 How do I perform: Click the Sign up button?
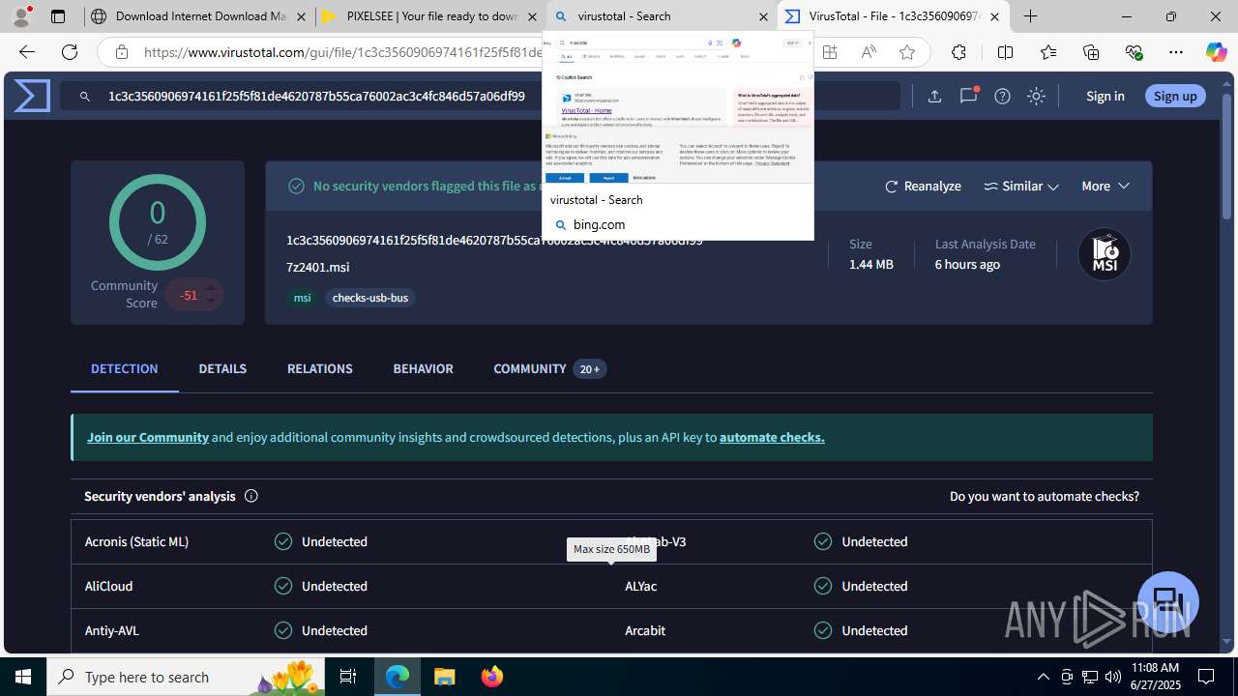click(1175, 96)
